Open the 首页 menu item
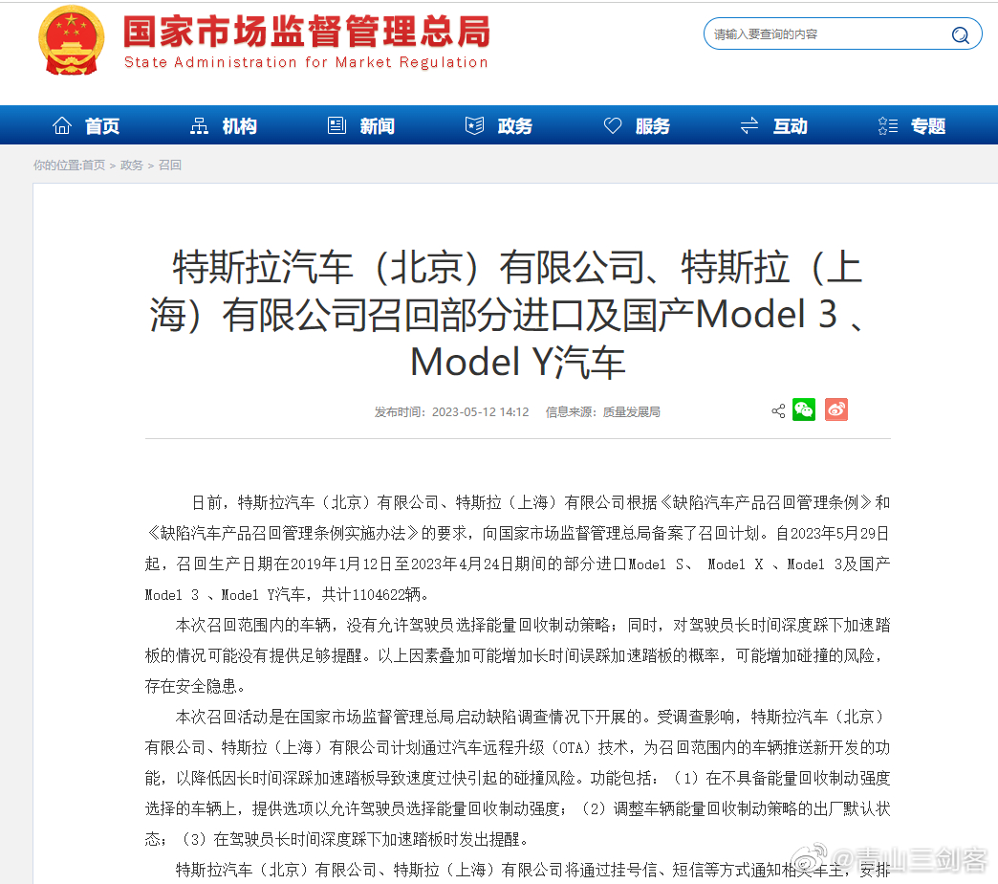The image size is (998, 884). (x=102, y=126)
